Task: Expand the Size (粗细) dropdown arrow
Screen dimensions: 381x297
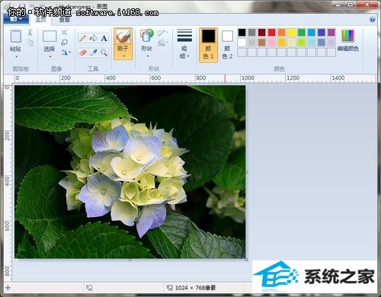Action: point(188,56)
